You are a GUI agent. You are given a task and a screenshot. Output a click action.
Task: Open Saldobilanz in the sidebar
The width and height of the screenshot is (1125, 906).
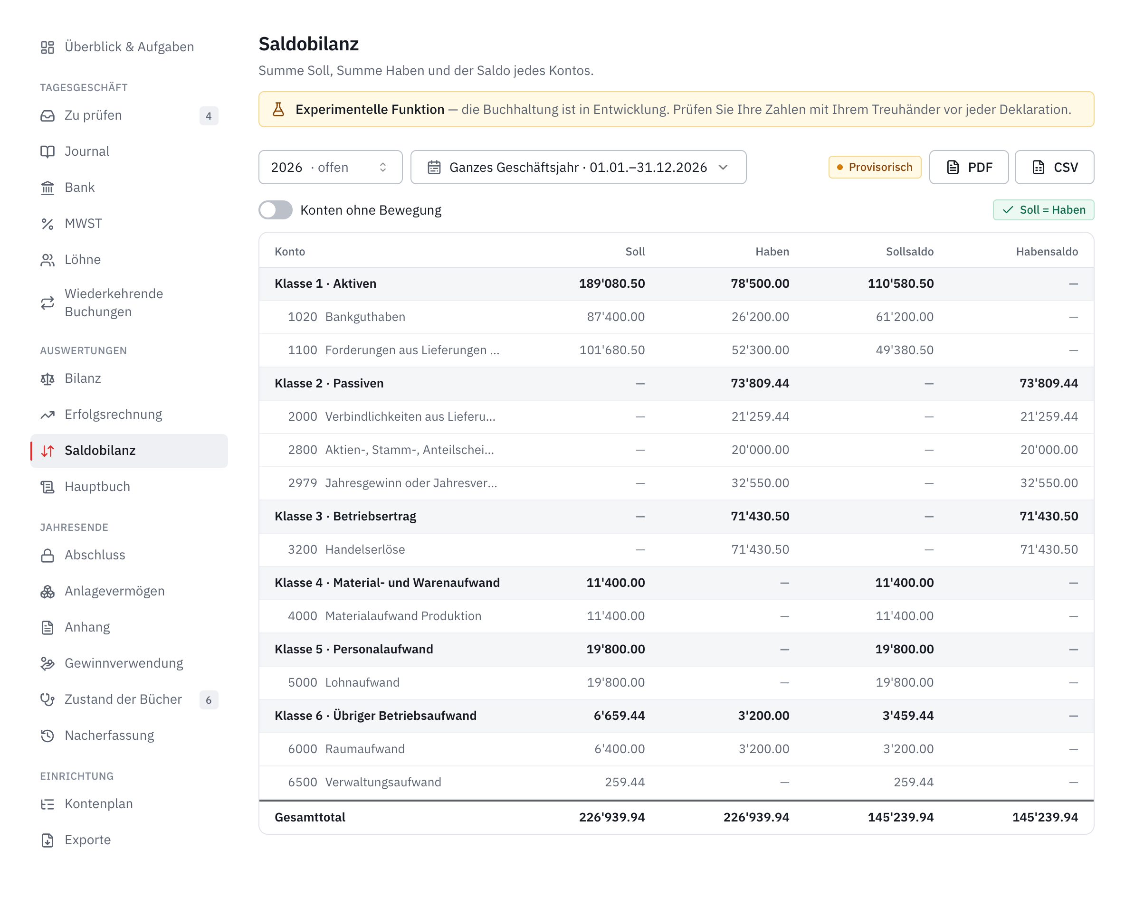click(x=129, y=451)
